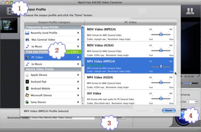The height and width of the screenshot is (132, 201).
Task: Expand the Android Pad arrow
Action: (x=78, y=82)
